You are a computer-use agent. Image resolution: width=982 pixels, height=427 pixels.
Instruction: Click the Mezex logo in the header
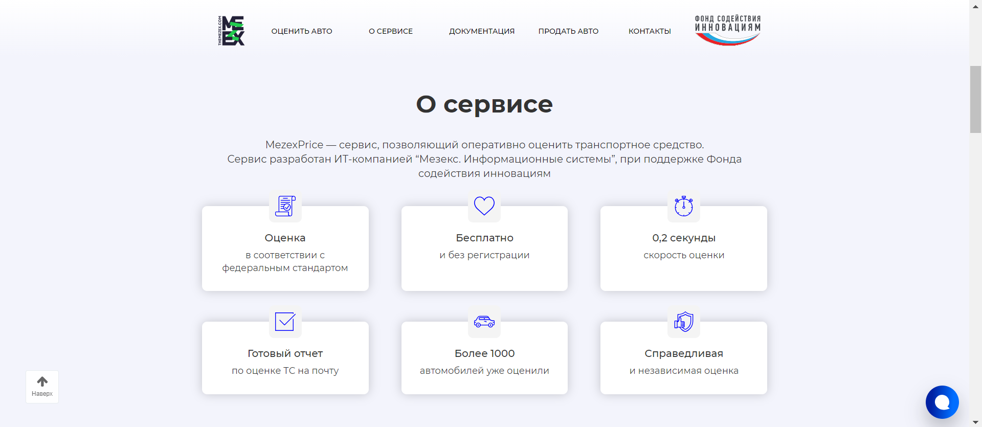tap(231, 31)
